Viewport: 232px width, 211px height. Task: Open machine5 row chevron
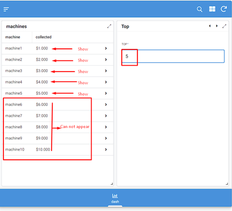(106, 93)
